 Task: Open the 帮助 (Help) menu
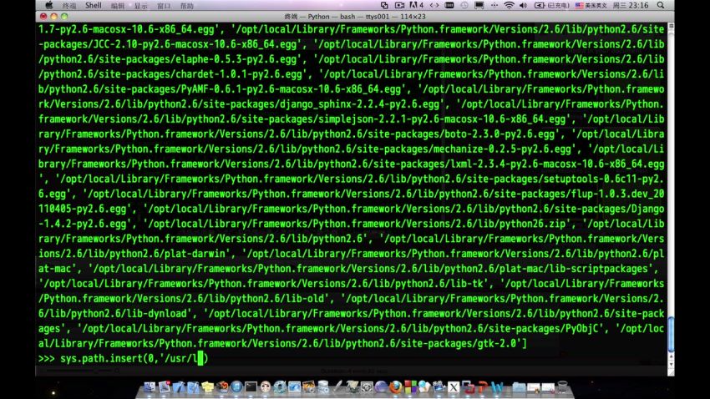pos(186,5)
